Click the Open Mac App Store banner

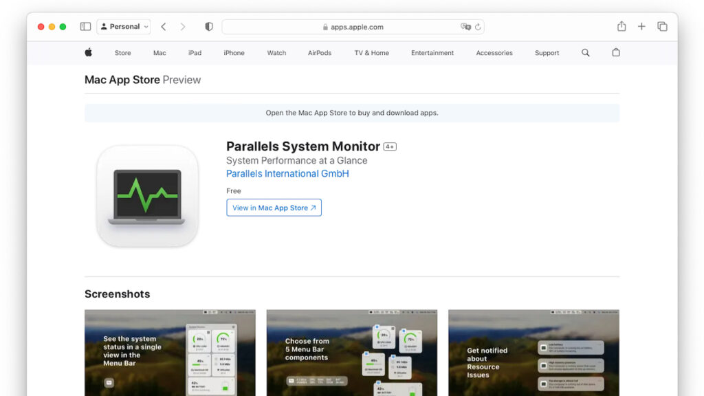(x=351, y=113)
